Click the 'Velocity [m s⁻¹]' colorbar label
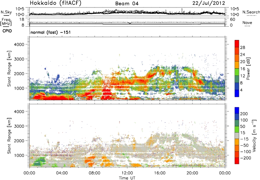The height and width of the screenshot is (180, 260). pos(254,135)
